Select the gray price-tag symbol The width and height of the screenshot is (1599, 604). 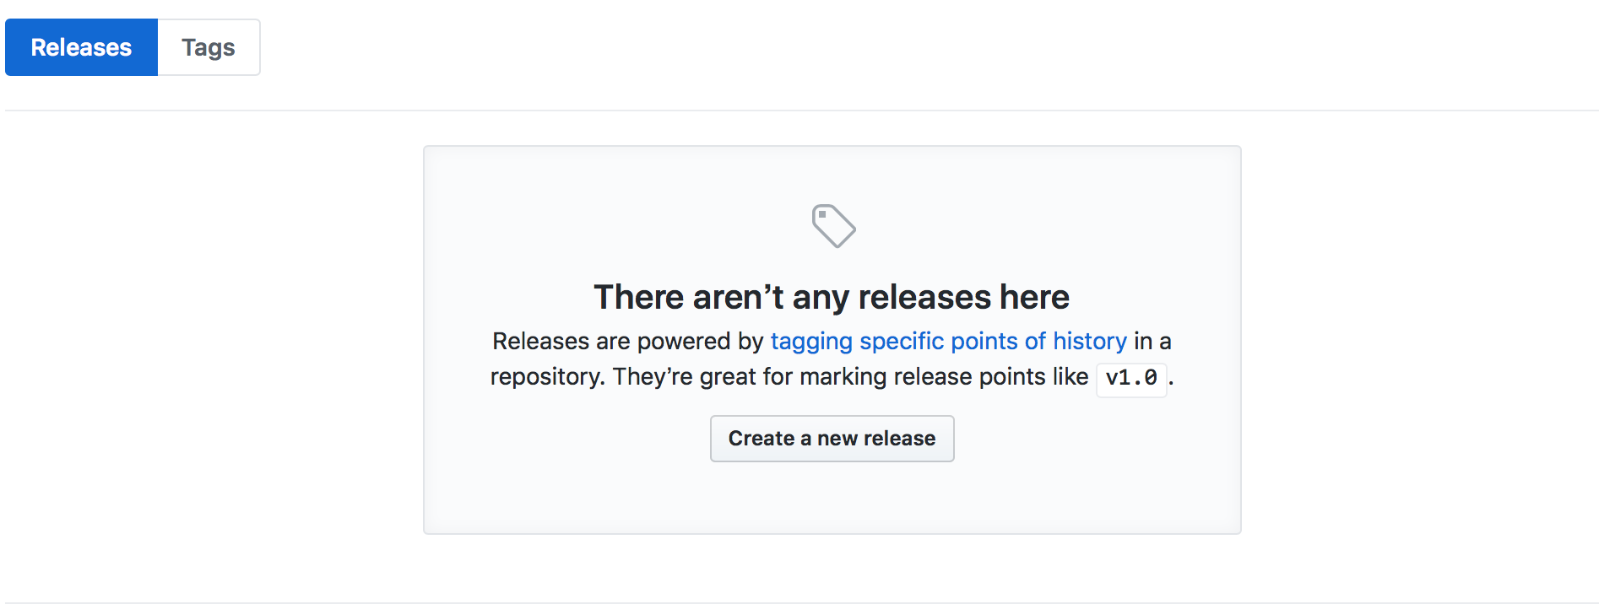coord(833,226)
